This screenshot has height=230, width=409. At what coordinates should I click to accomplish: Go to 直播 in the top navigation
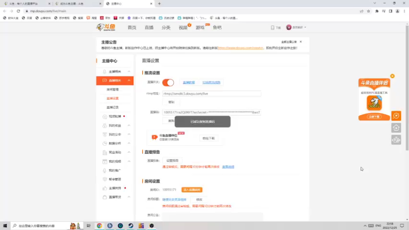point(149,28)
